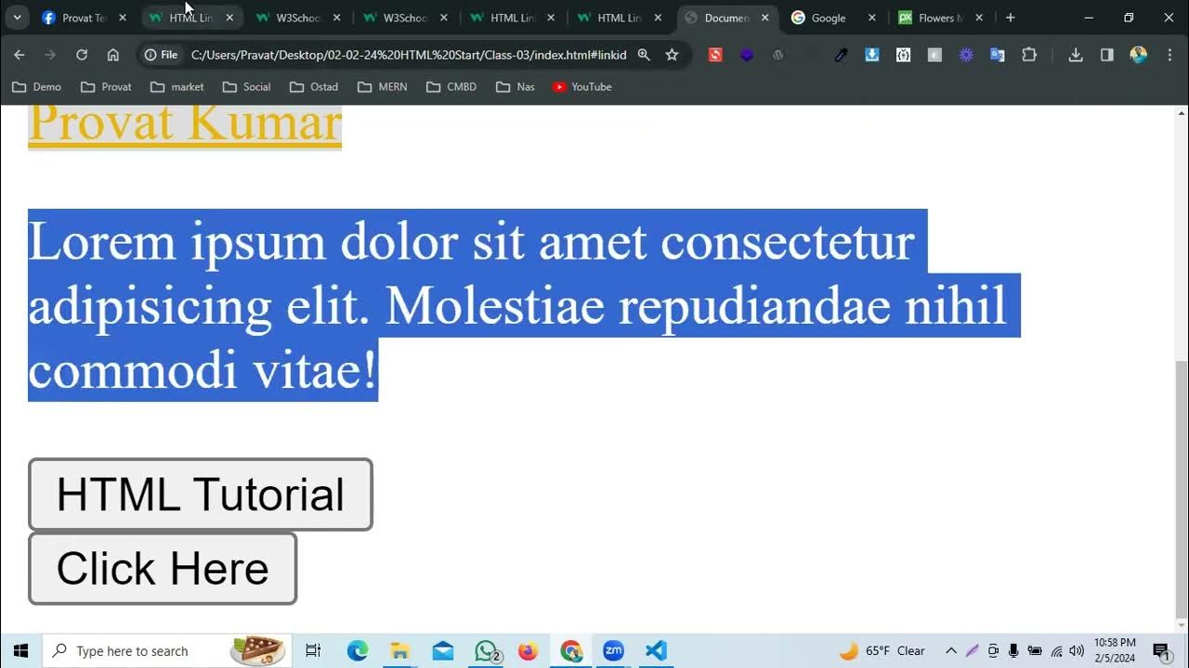This screenshot has width=1189, height=668.
Task: Open a new browser tab
Action: [x=1011, y=18]
